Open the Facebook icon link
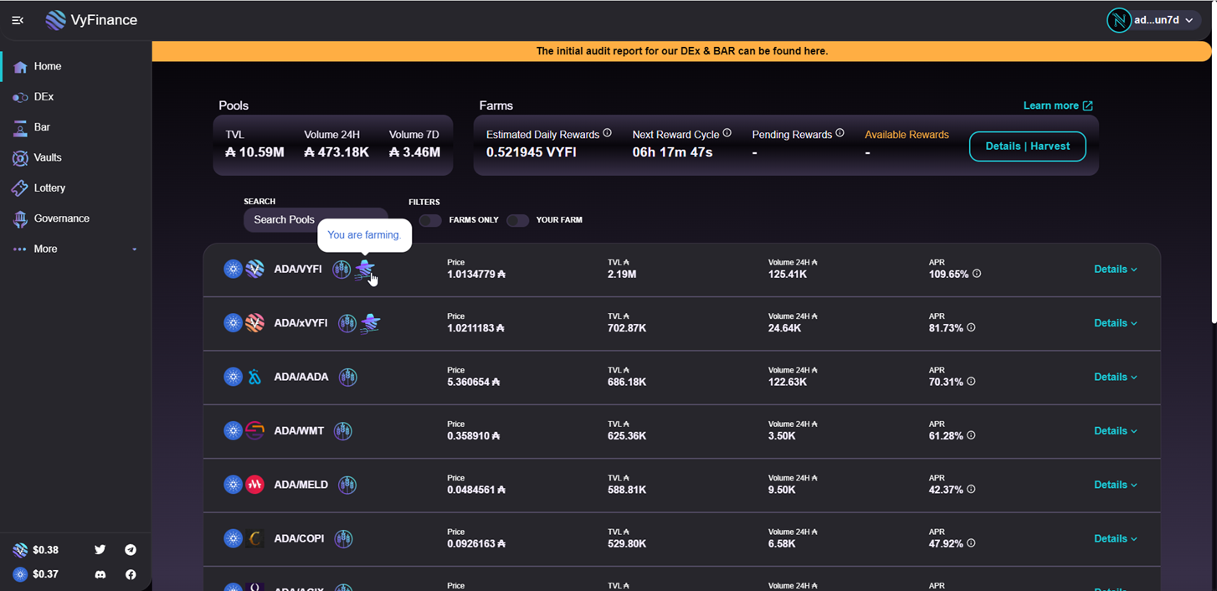 [x=131, y=574]
